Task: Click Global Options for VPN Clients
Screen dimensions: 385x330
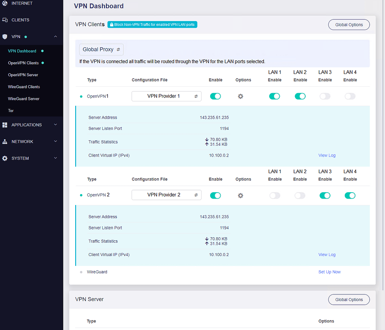Action: click(349, 24)
